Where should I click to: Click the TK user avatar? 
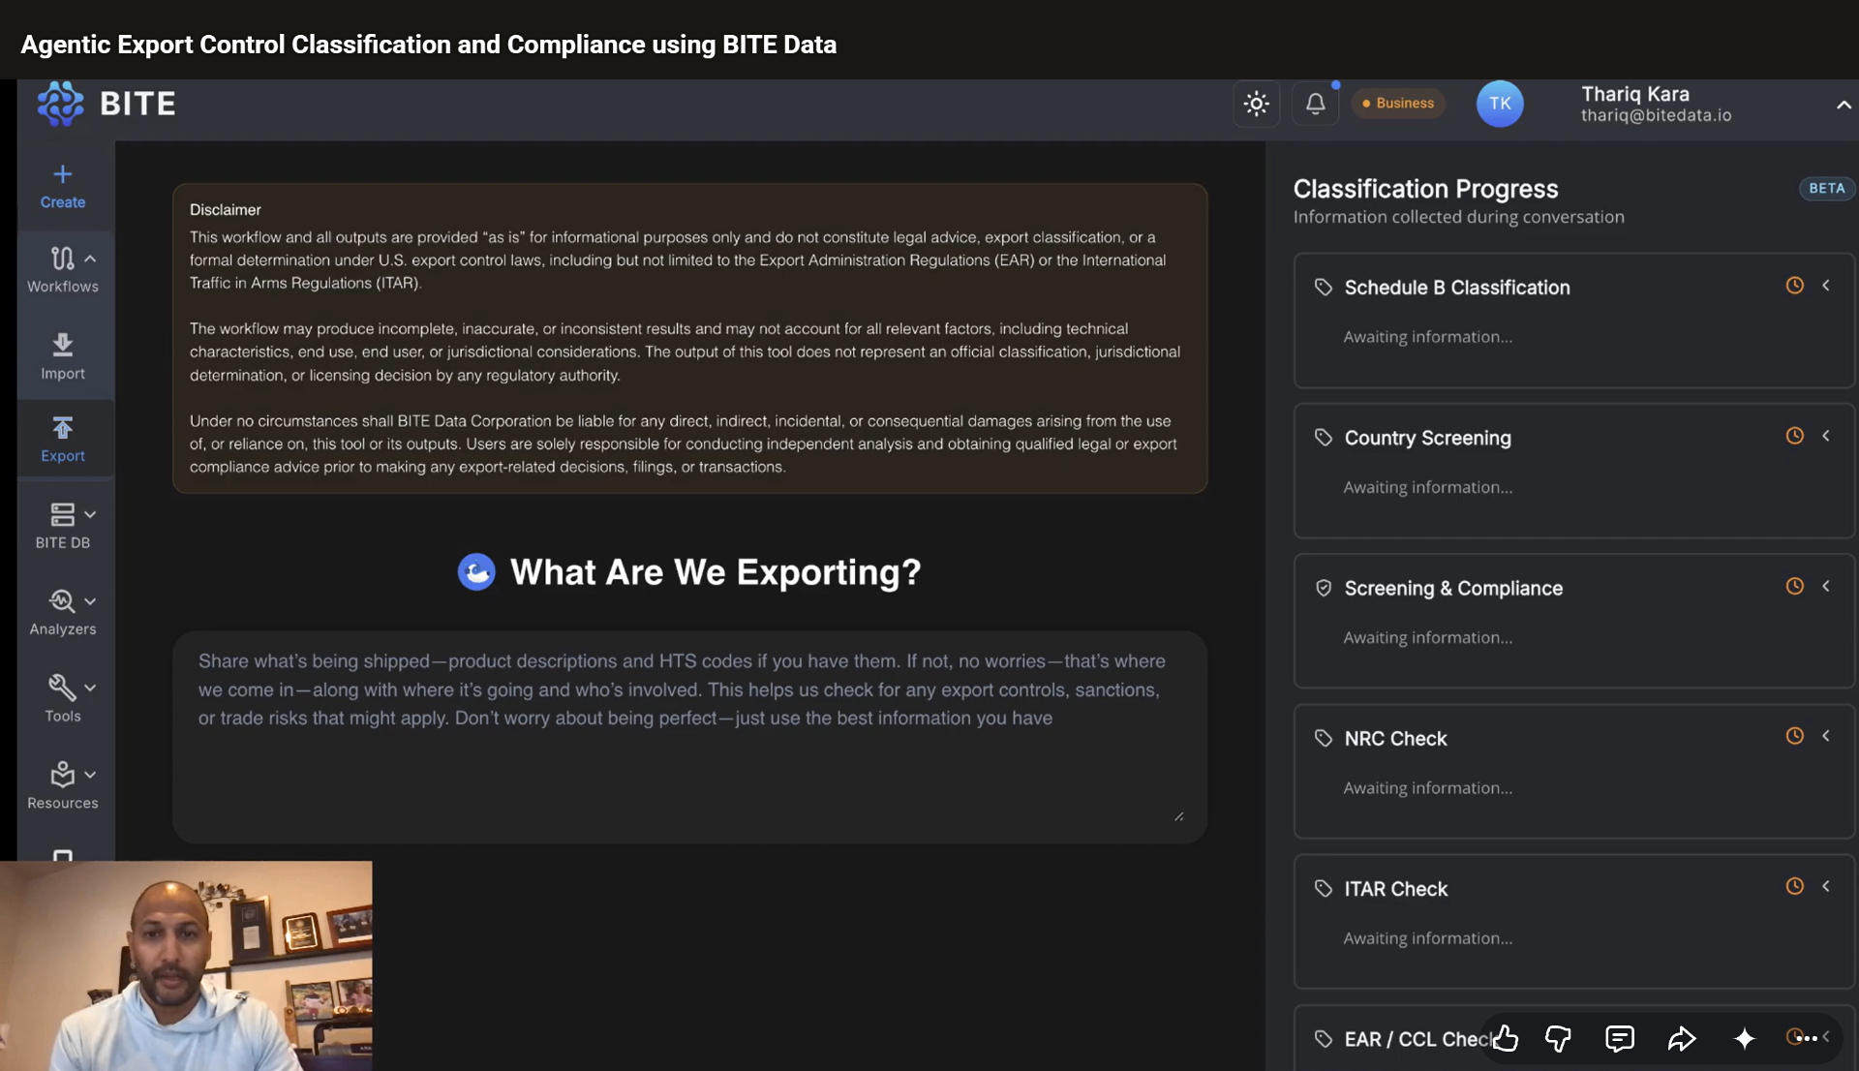pyautogui.click(x=1500, y=104)
